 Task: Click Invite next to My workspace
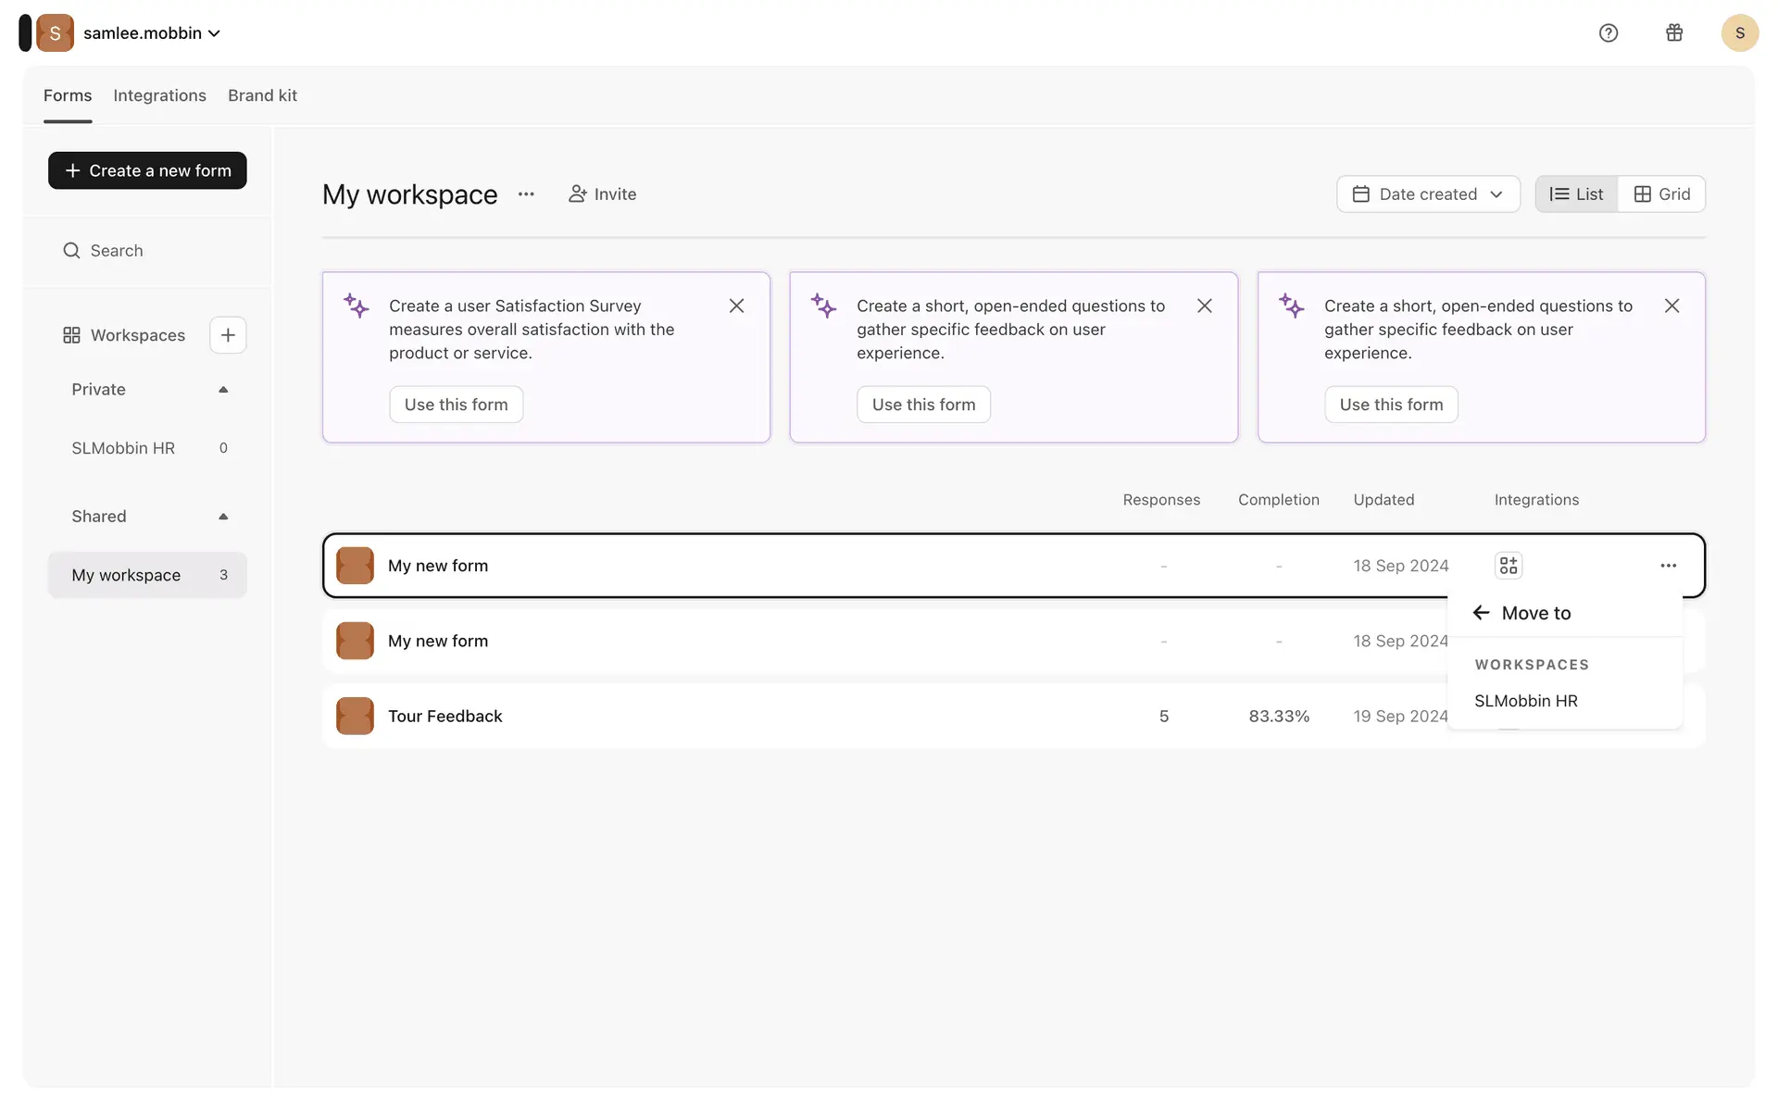603,194
